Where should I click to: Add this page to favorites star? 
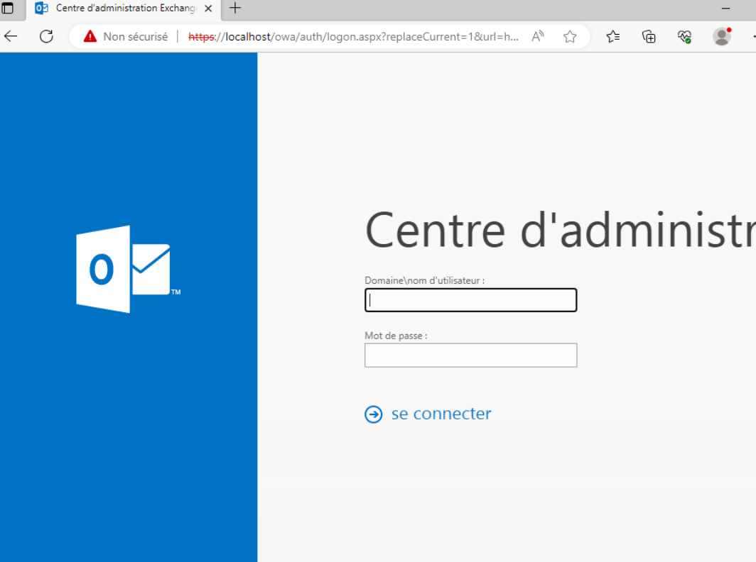pos(570,37)
